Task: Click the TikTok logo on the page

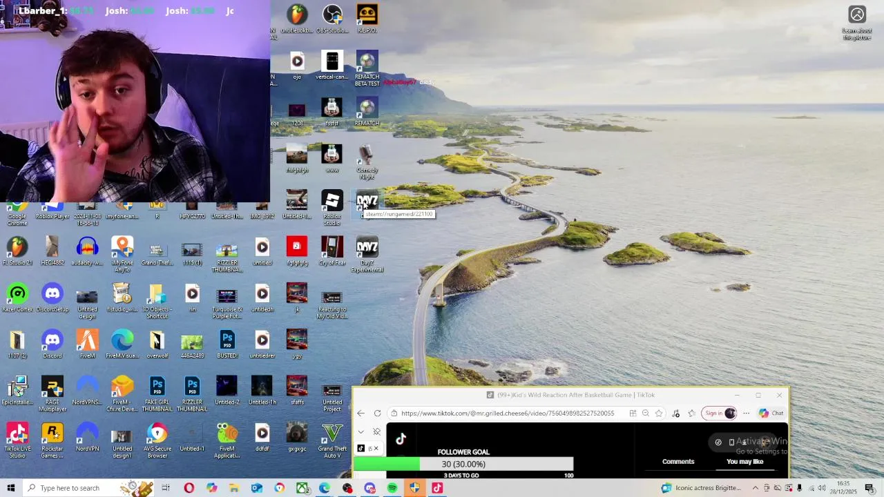Action: pos(401,439)
